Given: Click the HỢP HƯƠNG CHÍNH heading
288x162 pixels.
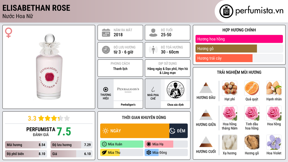Looking at the screenshot, I should [x=239, y=30].
